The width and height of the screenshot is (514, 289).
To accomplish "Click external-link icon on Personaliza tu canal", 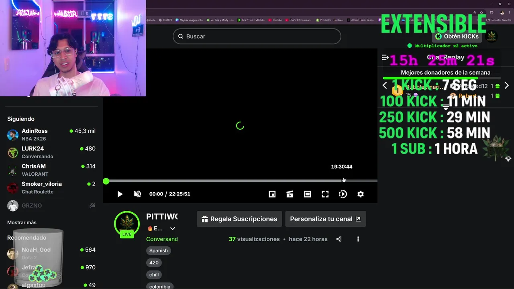I will click(x=358, y=219).
